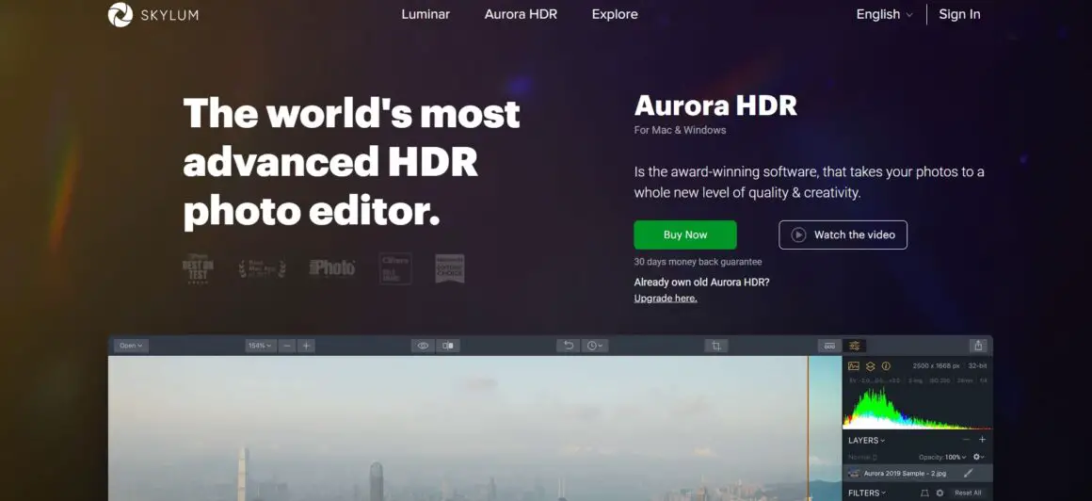Click the zoom in plus button
This screenshot has width=1092, height=501.
click(307, 346)
